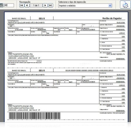Click the 'Selecione o tipo de impressão' label
The height and width of the screenshot is (131, 131).
click(x=72, y=2)
